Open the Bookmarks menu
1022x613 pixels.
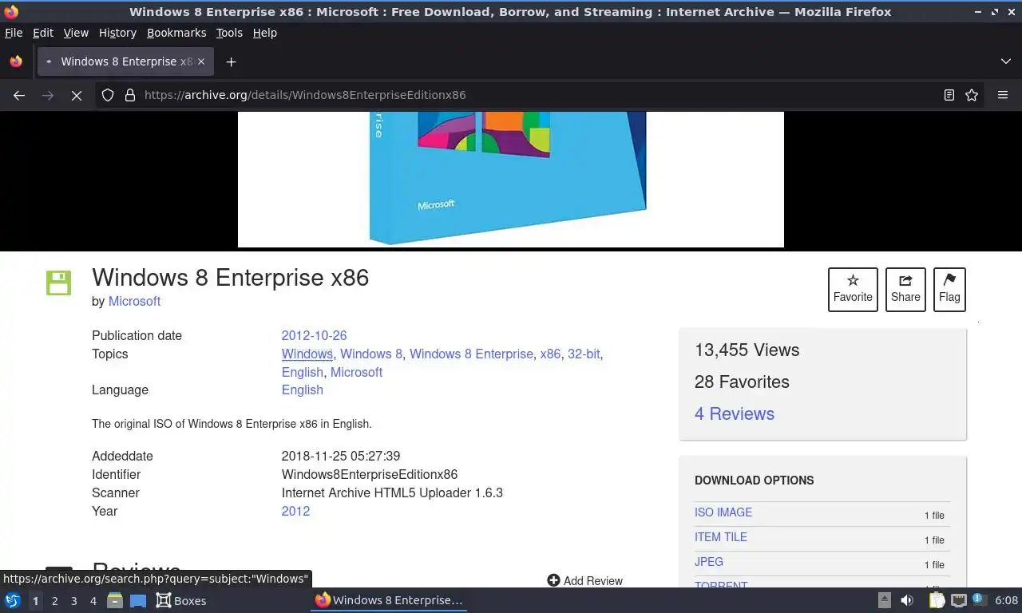click(176, 33)
